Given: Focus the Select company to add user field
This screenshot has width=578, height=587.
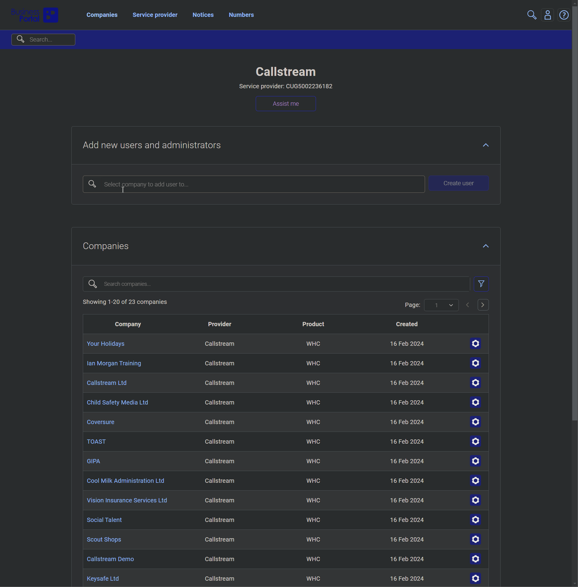Looking at the screenshot, I should [254, 184].
